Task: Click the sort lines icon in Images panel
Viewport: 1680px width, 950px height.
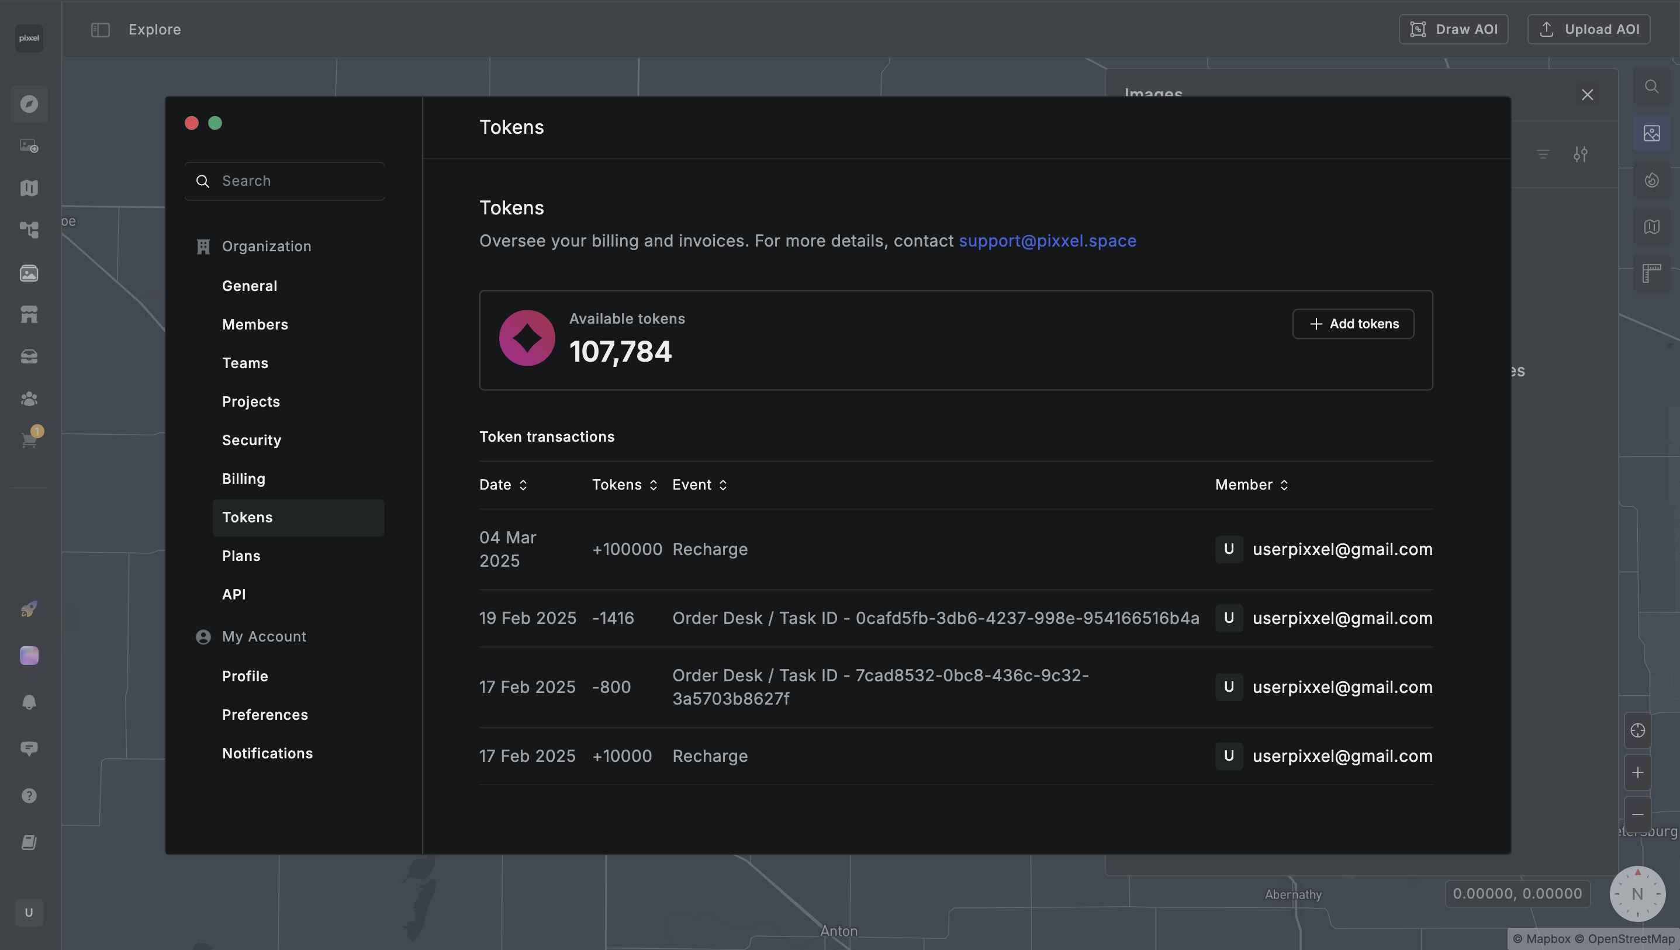Action: pos(1542,155)
